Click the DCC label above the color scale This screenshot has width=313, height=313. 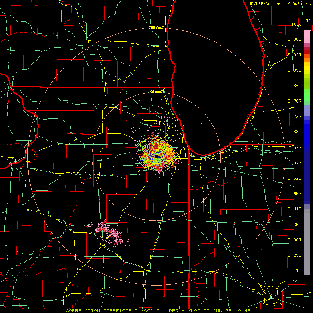[305, 21]
